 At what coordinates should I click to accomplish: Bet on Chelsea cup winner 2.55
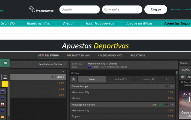[122, 98]
